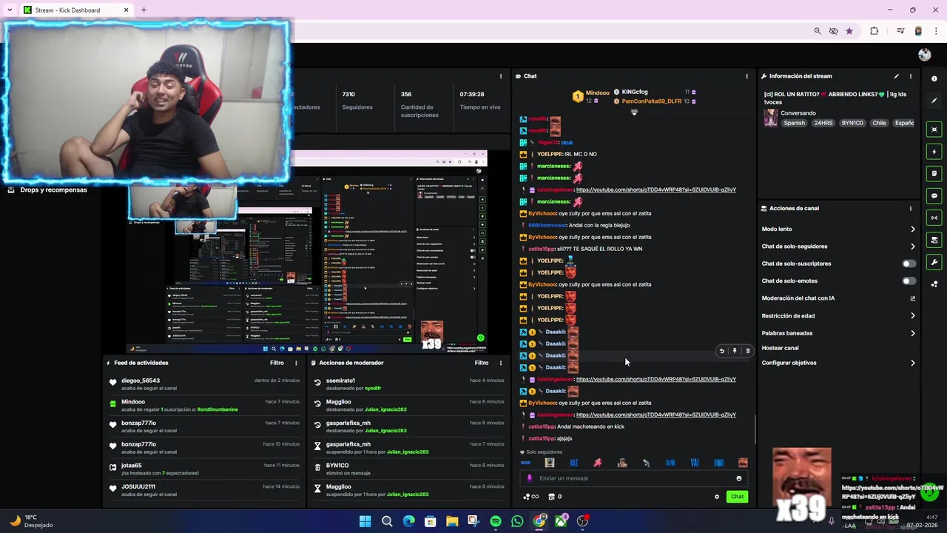Image resolution: width=947 pixels, height=533 pixels.
Task: Open Filtro in Feed de actividades
Action: 277,363
